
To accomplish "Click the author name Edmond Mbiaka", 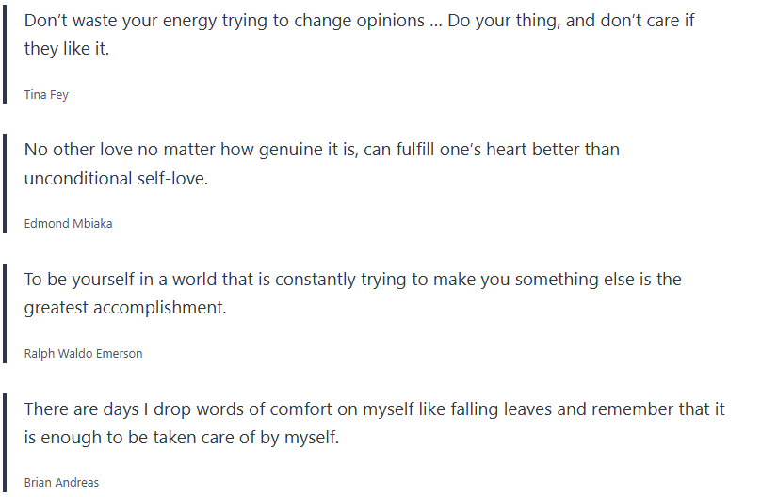I will pyautogui.click(x=68, y=224).
